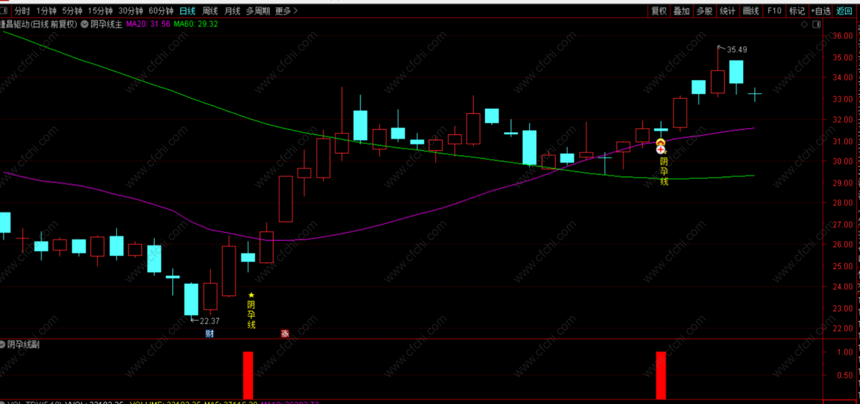Switch to 周线 weekly chart
The image size is (860, 404).
pos(210,11)
